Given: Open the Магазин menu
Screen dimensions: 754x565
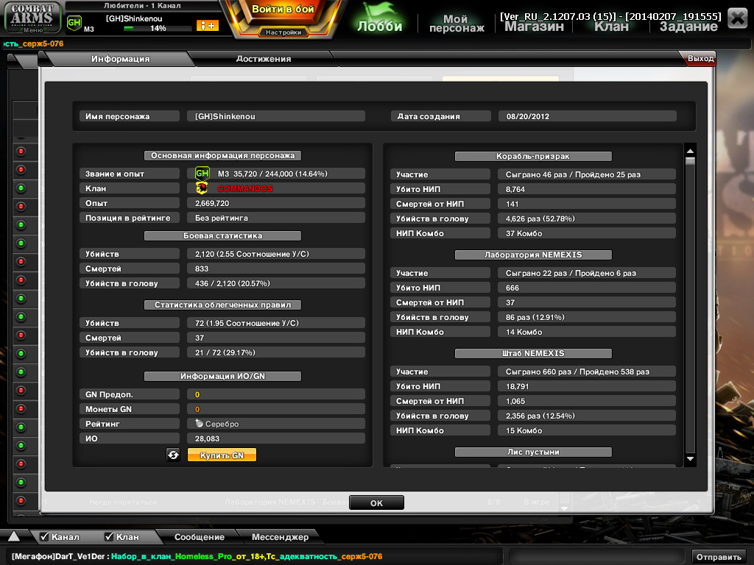Looking at the screenshot, I should (x=534, y=26).
